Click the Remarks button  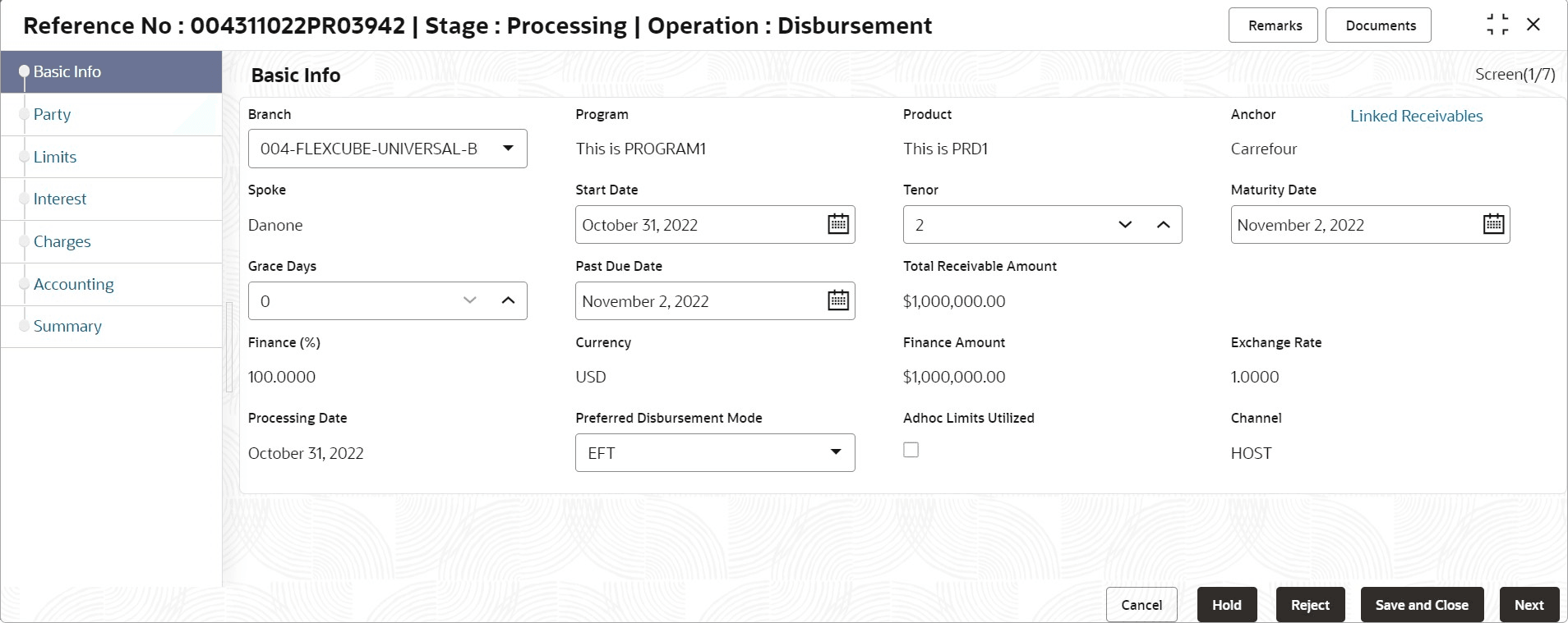coord(1273,25)
